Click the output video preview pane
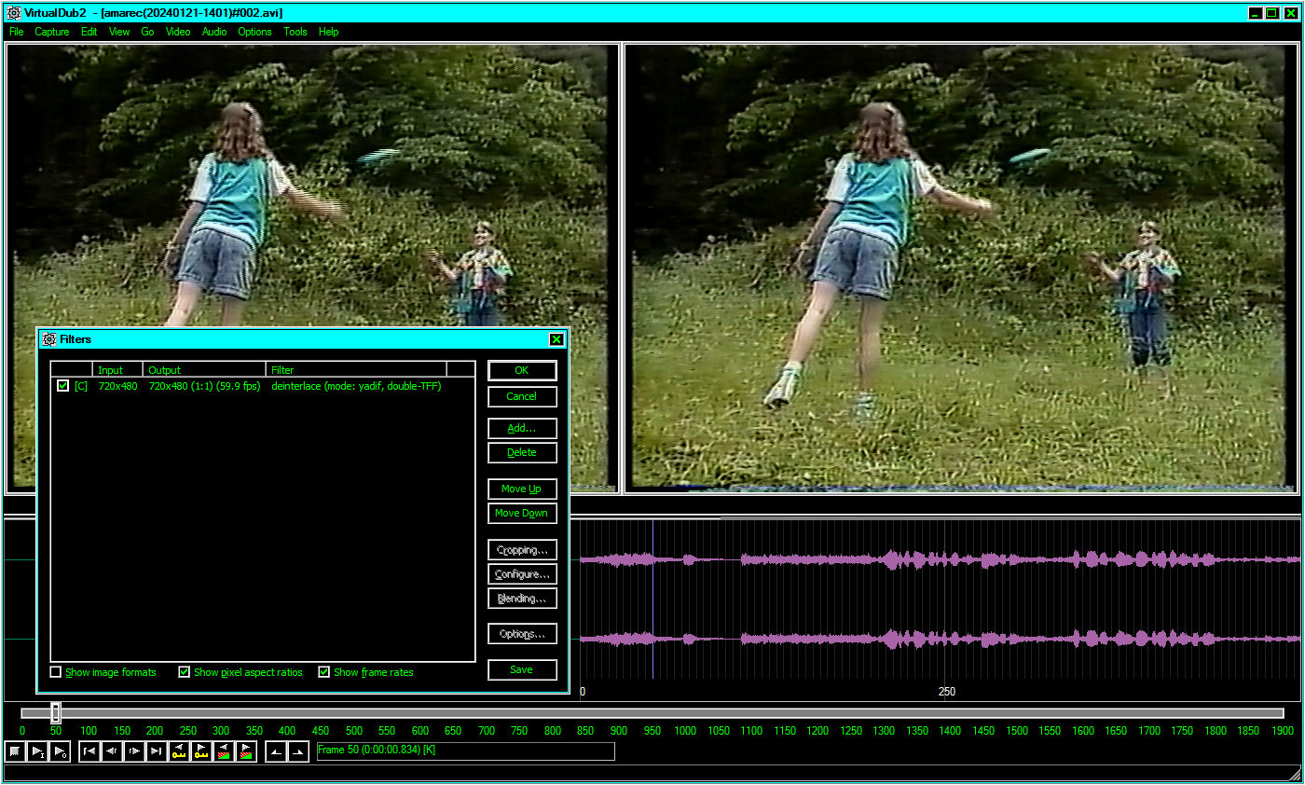The height and width of the screenshot is (785, 1305). point(961,268)
